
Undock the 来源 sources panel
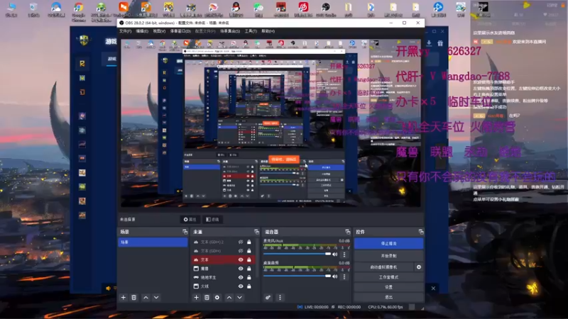tap(257, 232)
